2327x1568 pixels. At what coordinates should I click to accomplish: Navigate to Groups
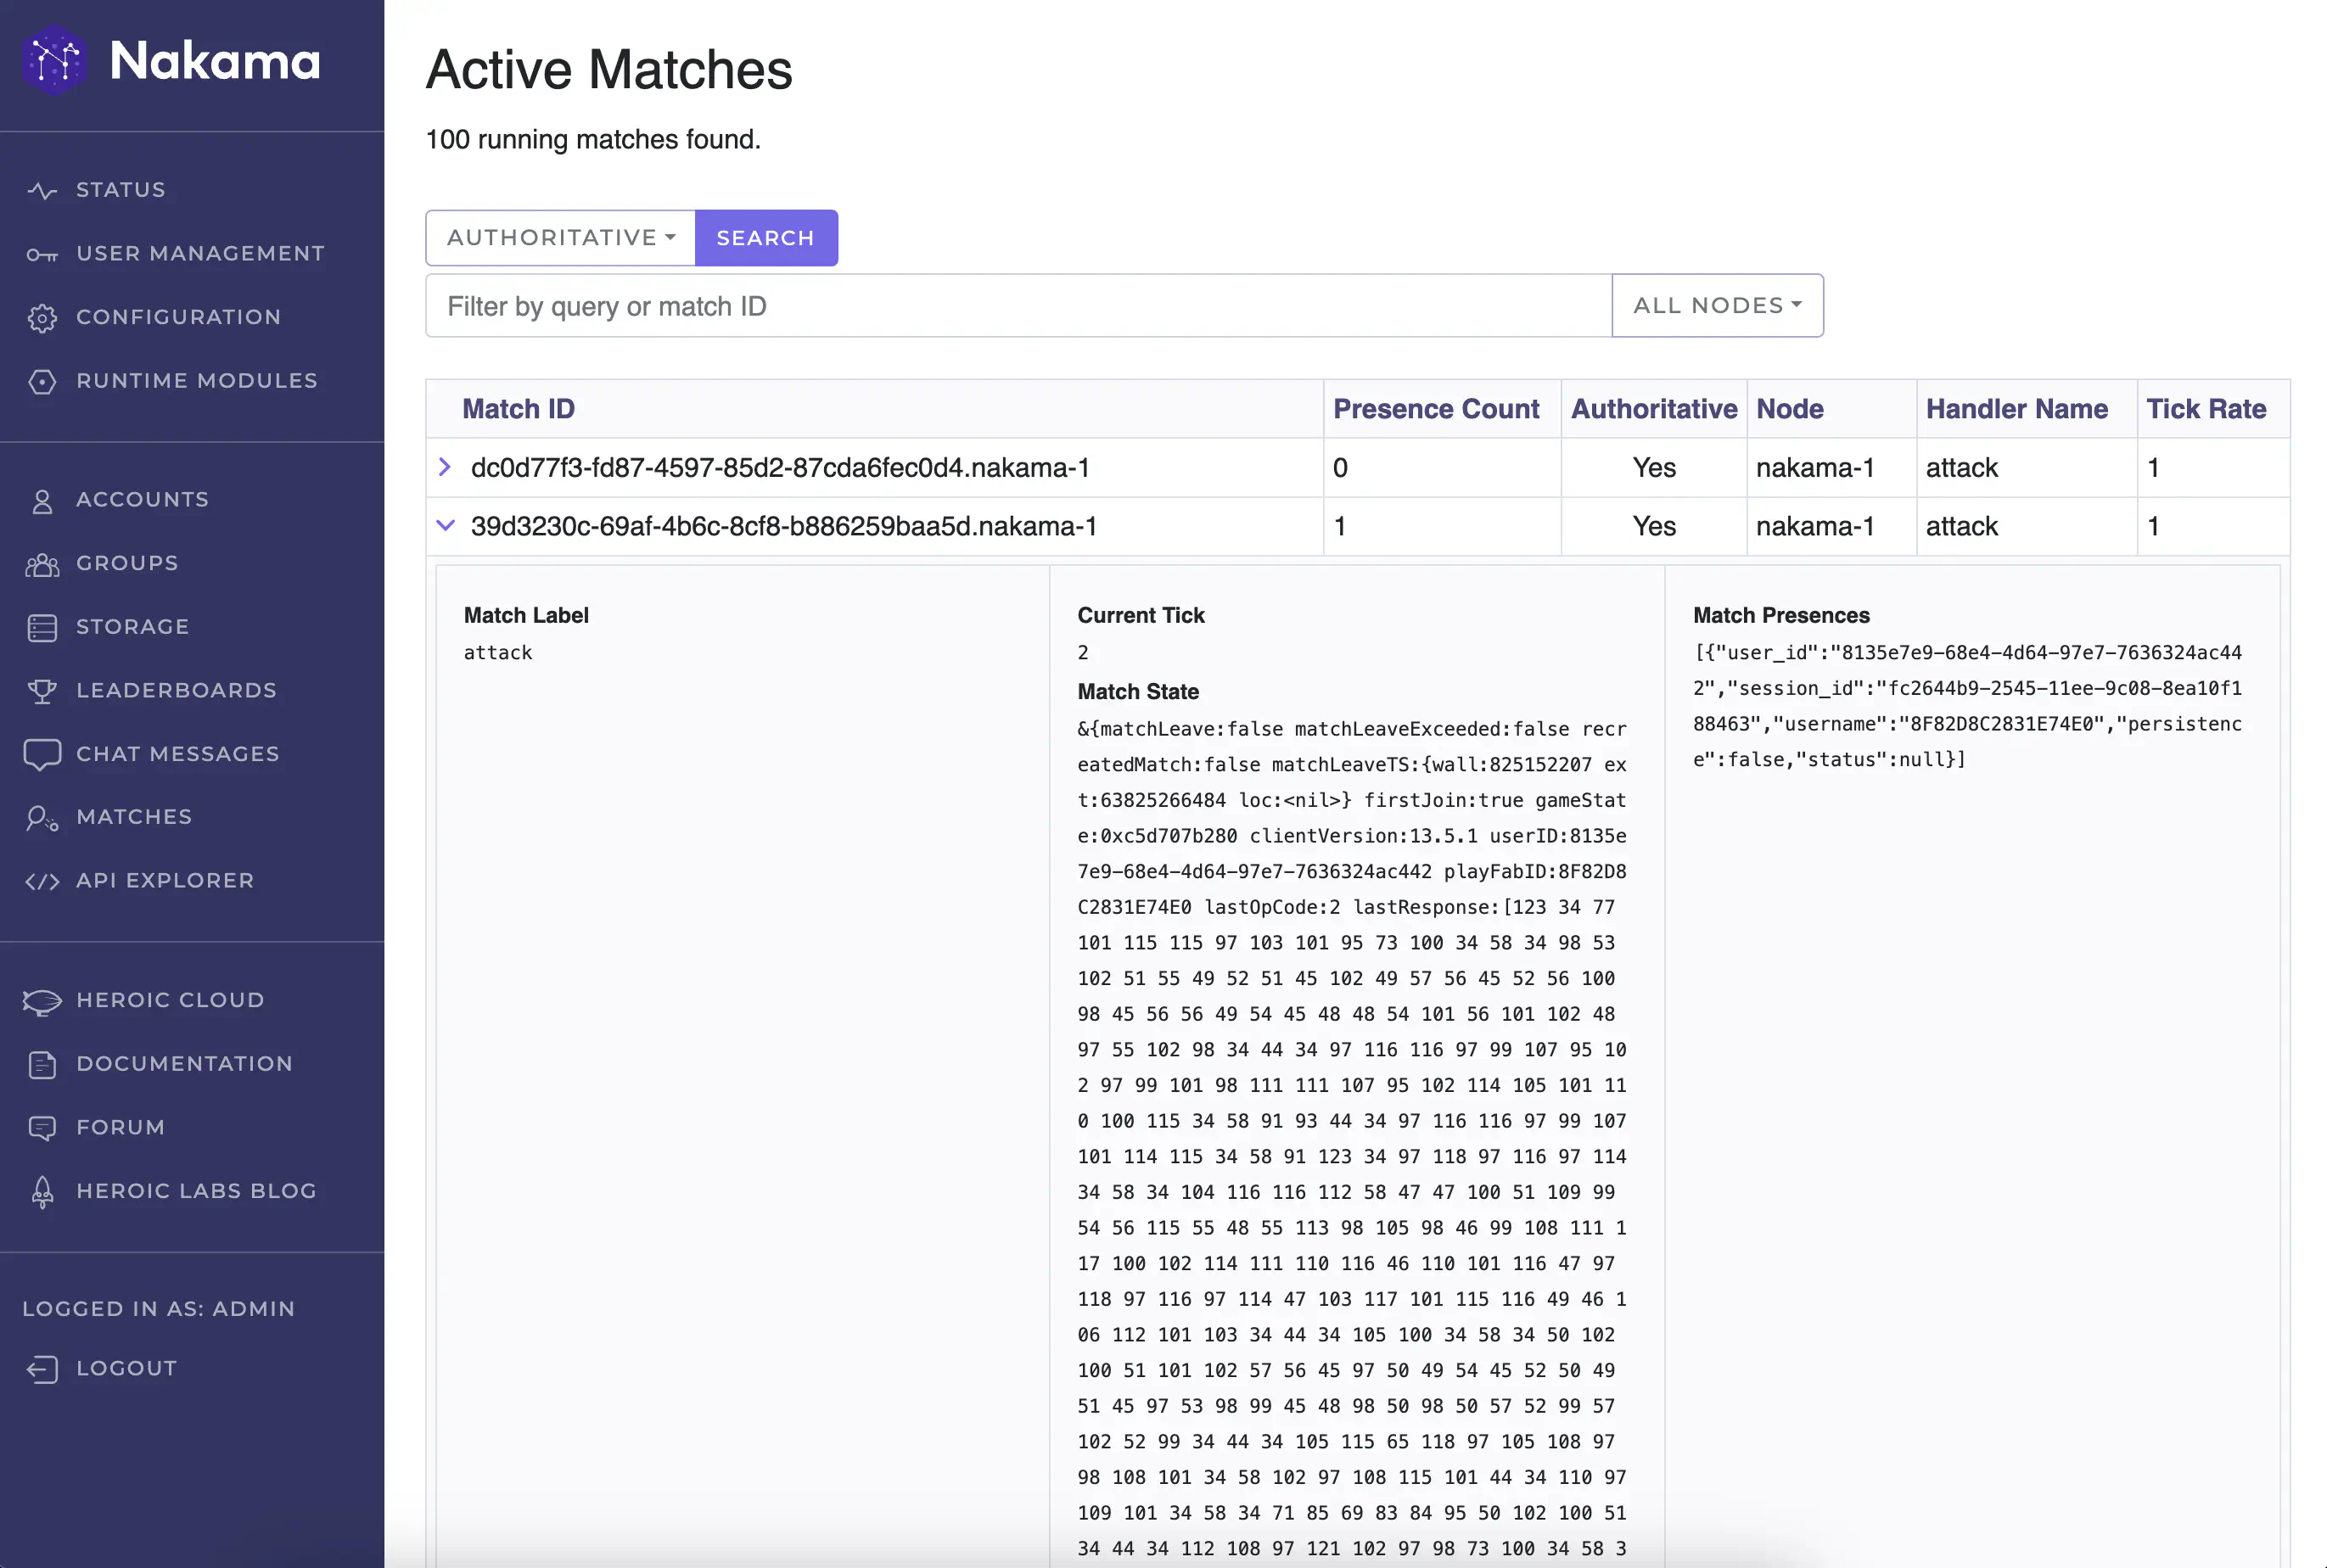127,563
